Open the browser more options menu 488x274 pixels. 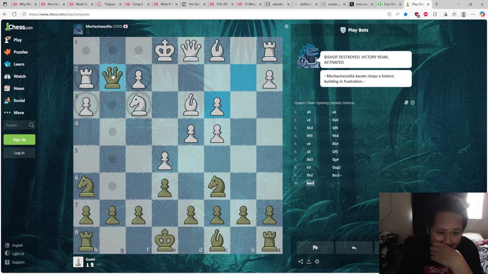[x=473, y=14]
